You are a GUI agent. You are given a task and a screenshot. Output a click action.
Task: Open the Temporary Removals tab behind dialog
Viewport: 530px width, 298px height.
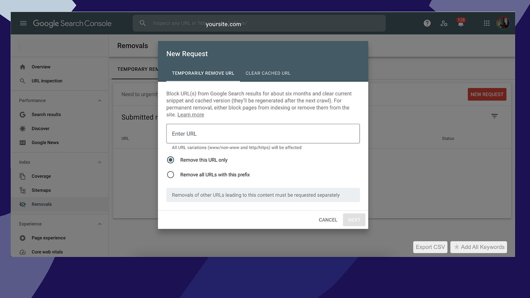coord(135,69)
